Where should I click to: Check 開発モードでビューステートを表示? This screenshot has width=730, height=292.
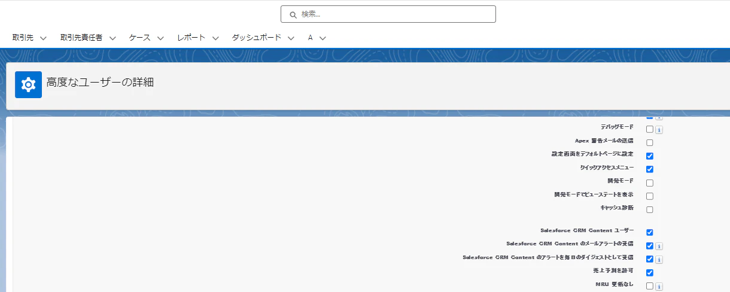pos(650,196)
